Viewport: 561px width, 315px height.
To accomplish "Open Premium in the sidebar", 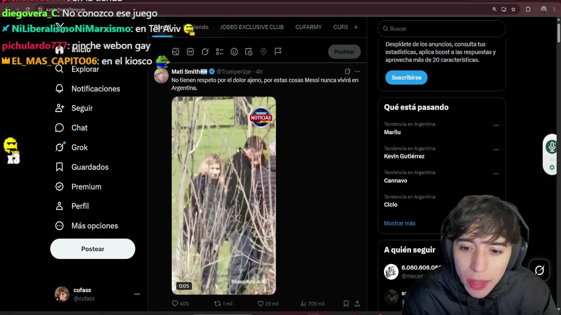I will [78, 187].
